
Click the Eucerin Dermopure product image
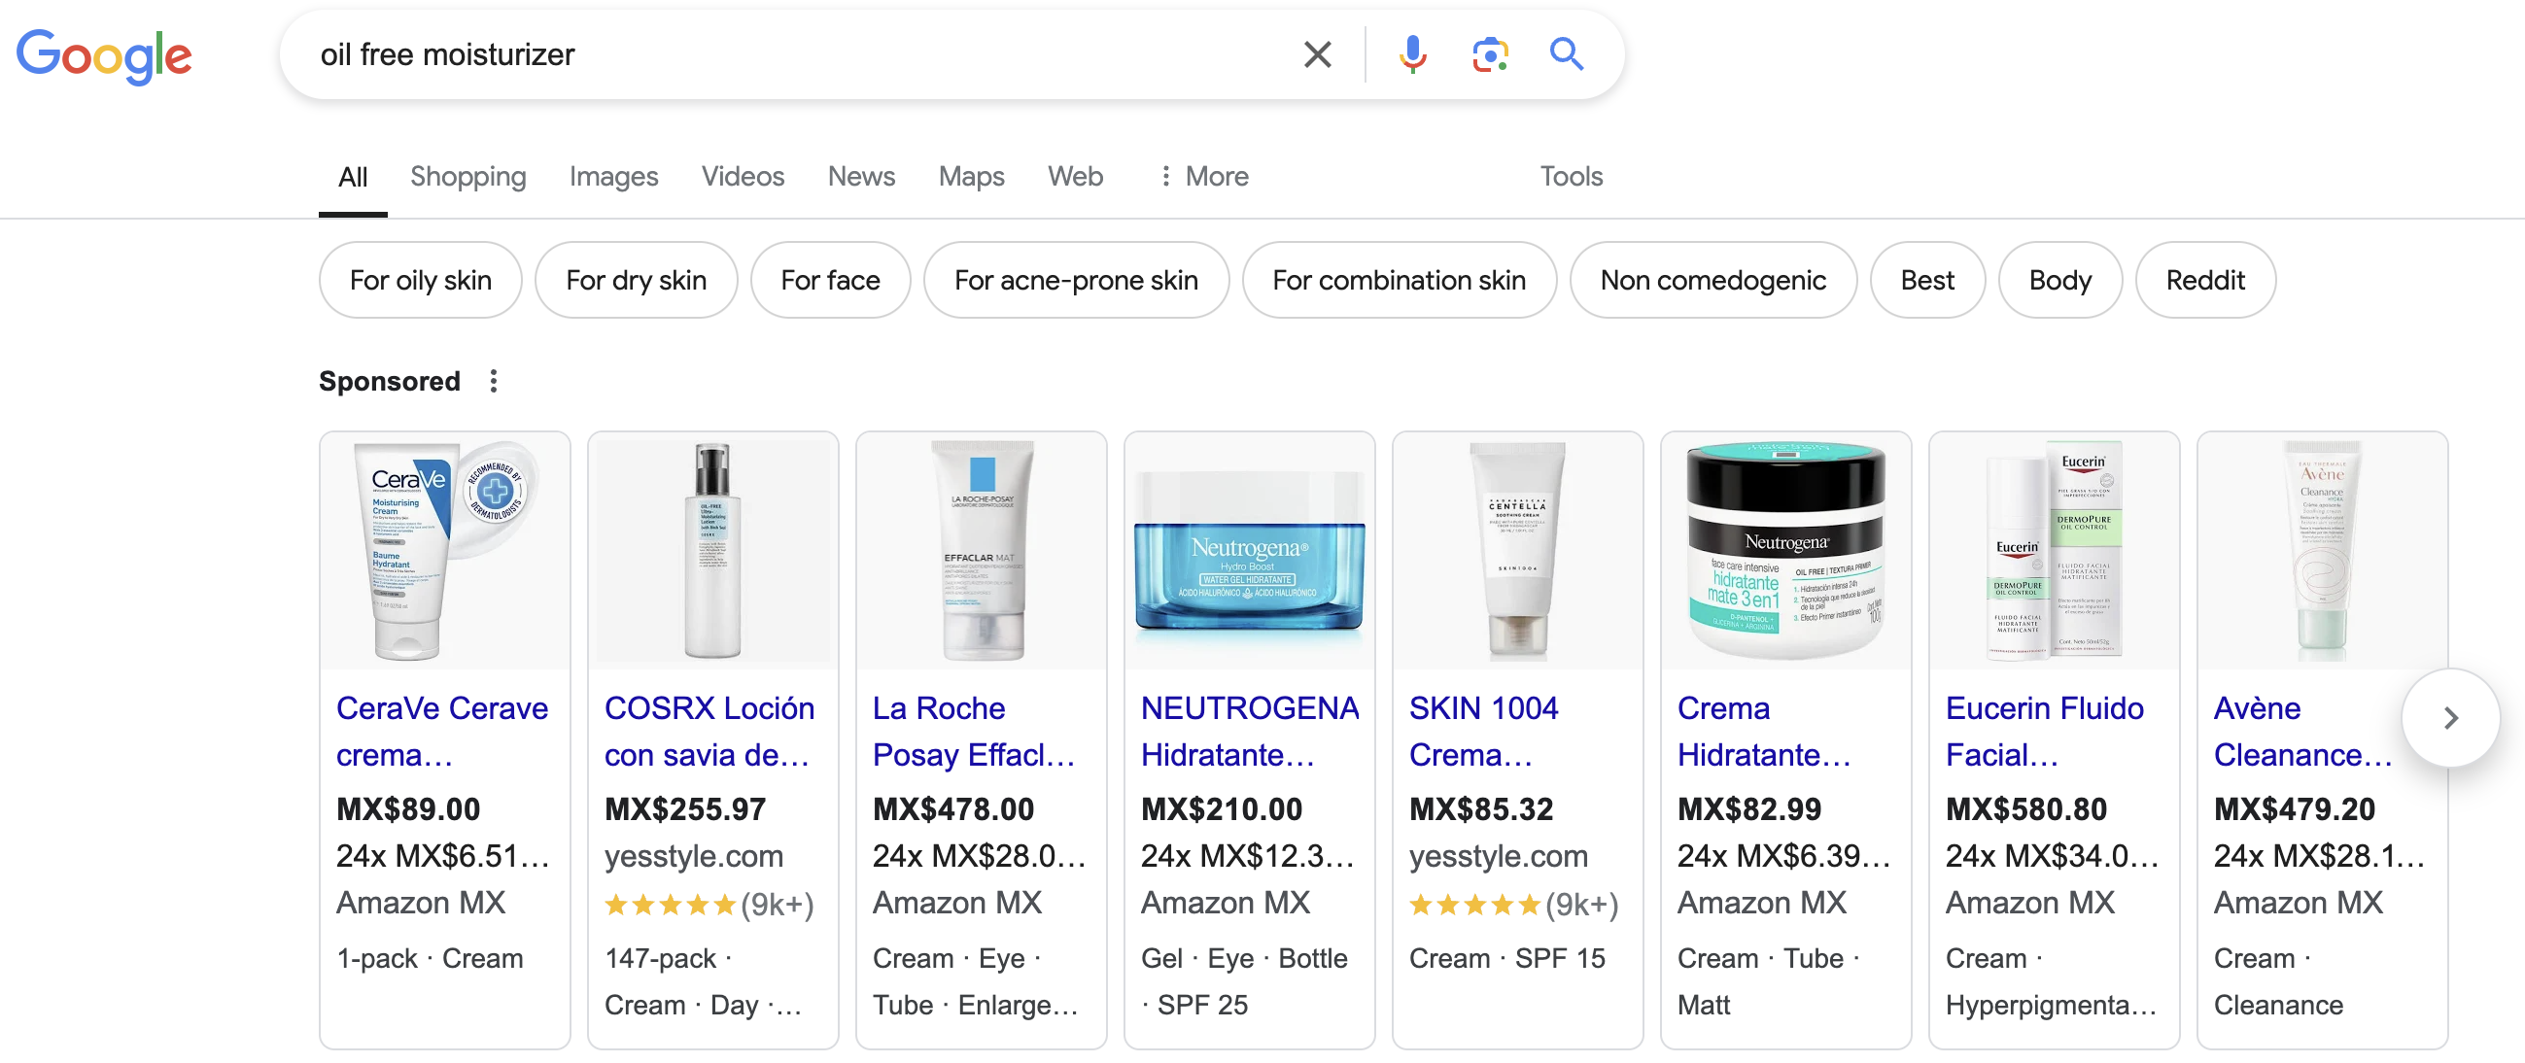point(2053,551)
